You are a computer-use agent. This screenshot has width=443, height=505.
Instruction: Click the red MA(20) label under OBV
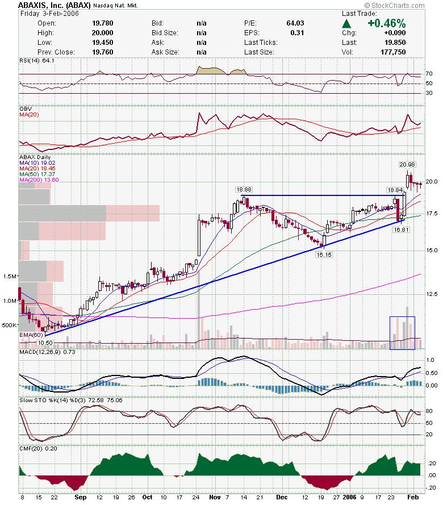coord(29,114)
